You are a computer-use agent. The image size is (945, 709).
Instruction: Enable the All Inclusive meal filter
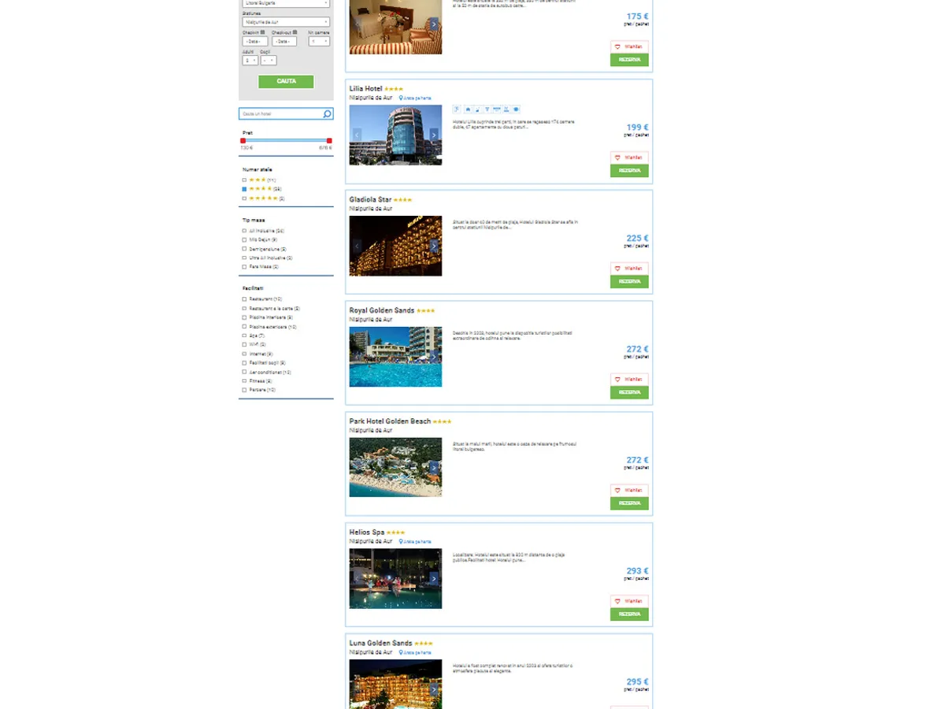(x=244, y=231)
